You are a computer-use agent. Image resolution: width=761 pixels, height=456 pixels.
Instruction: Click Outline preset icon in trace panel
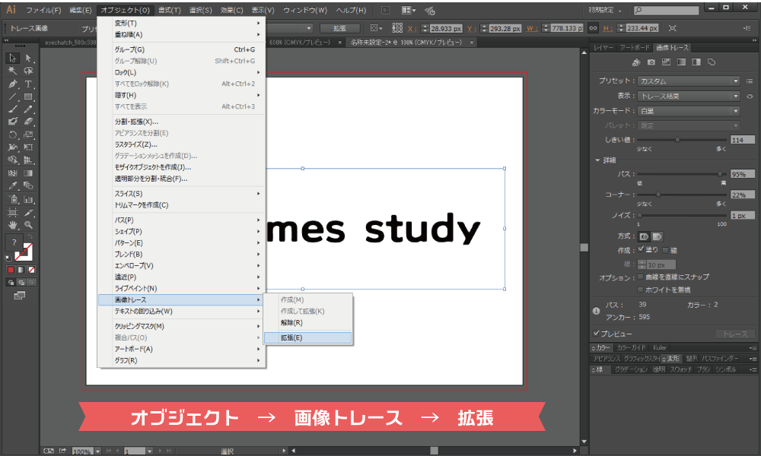pyautogui.click(x=712, y=62)
